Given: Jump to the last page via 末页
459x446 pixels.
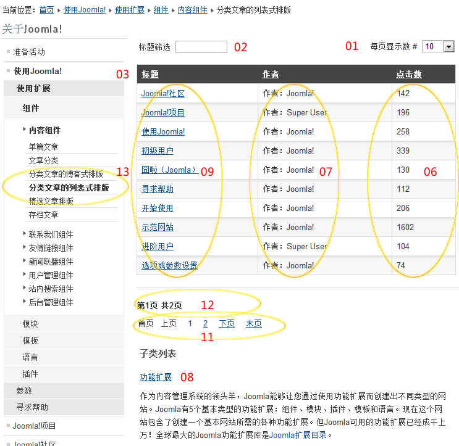Looking at the screenshot, I should (x=254, y=323).
